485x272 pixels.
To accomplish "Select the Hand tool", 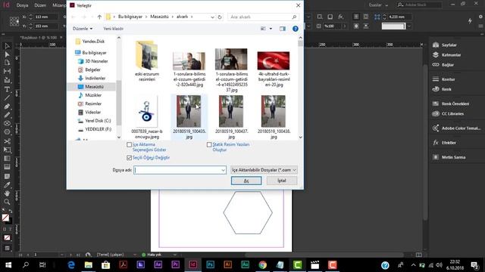I will point(7,193).
